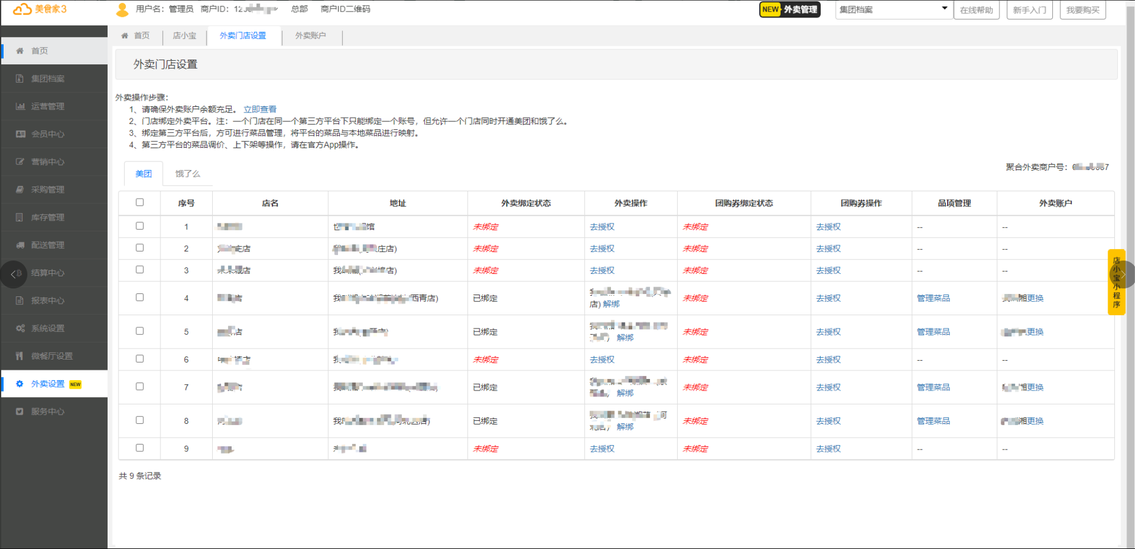Screen dimensions: 1135x549
Task: Open 集团档案 sidebar icon
Action: tap(20, 79)
